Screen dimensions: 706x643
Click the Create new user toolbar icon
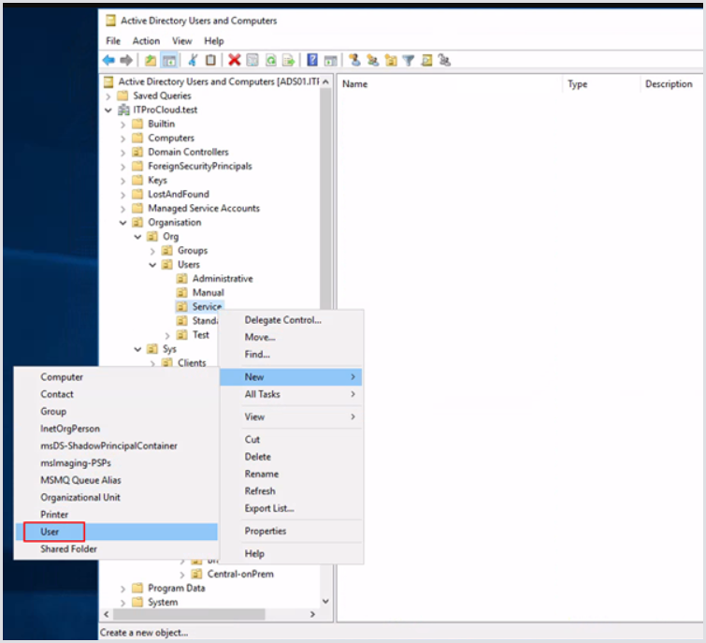tap(354, 60)
